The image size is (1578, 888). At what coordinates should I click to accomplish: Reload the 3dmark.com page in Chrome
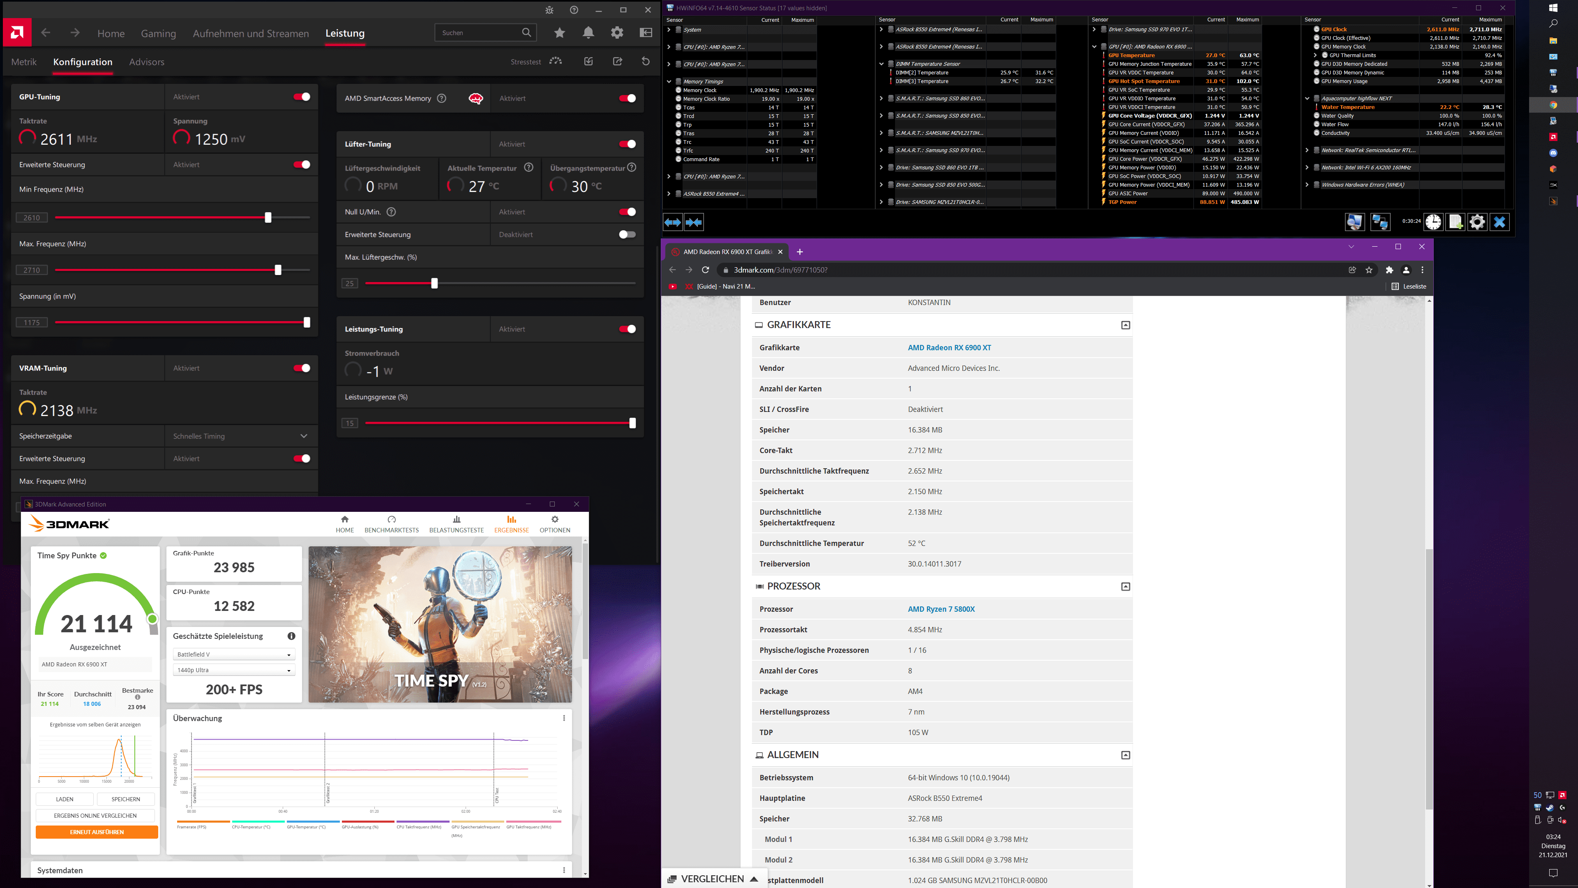pos(706,270)
